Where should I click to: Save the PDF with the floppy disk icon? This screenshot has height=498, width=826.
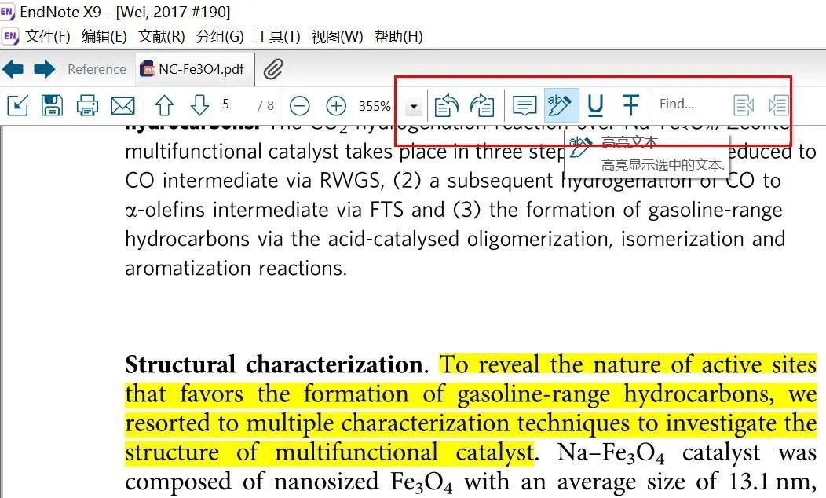coord(52,105)
